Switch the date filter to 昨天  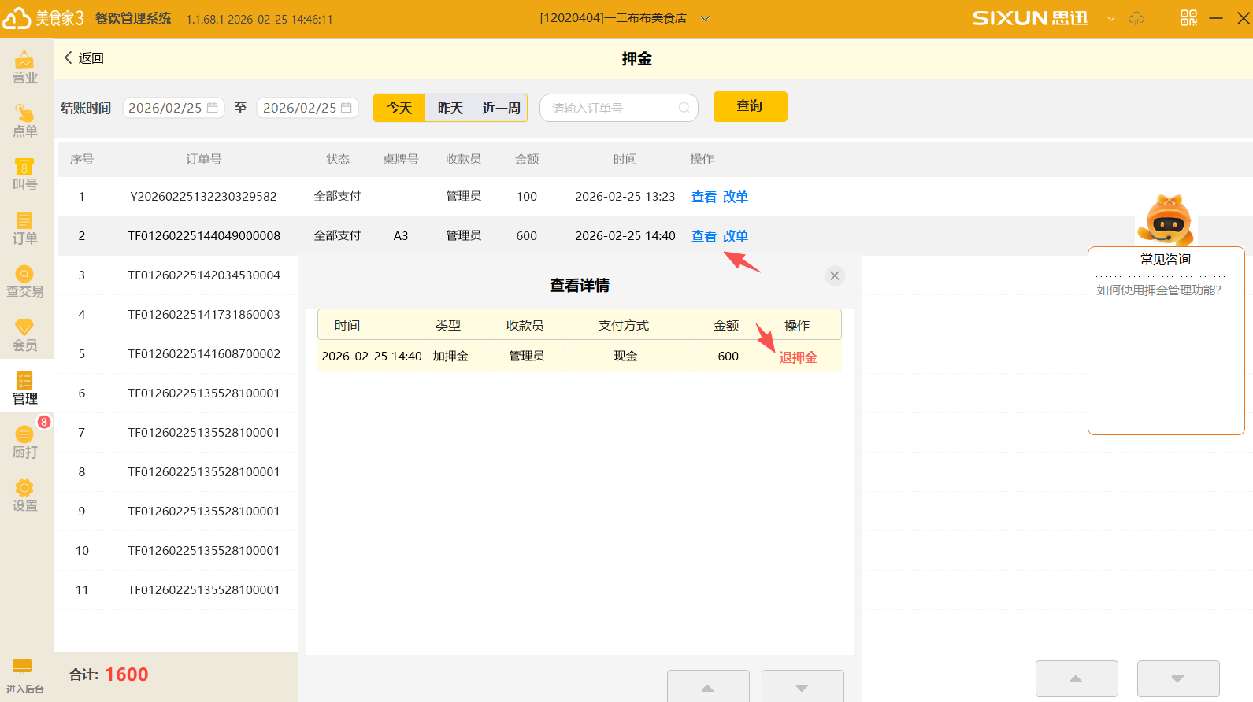point(450,108)
